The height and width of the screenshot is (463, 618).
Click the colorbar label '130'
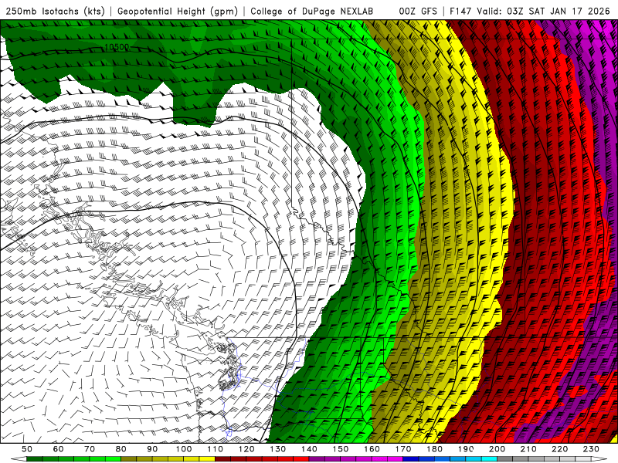tap(278, 449)
